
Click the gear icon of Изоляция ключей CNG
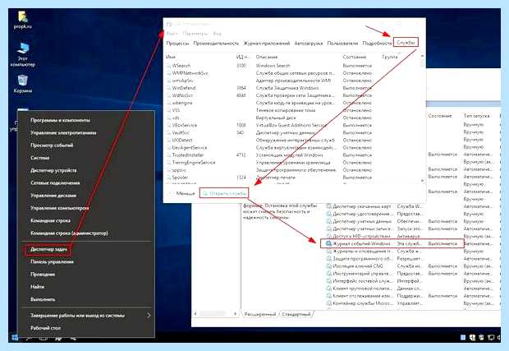329,266
